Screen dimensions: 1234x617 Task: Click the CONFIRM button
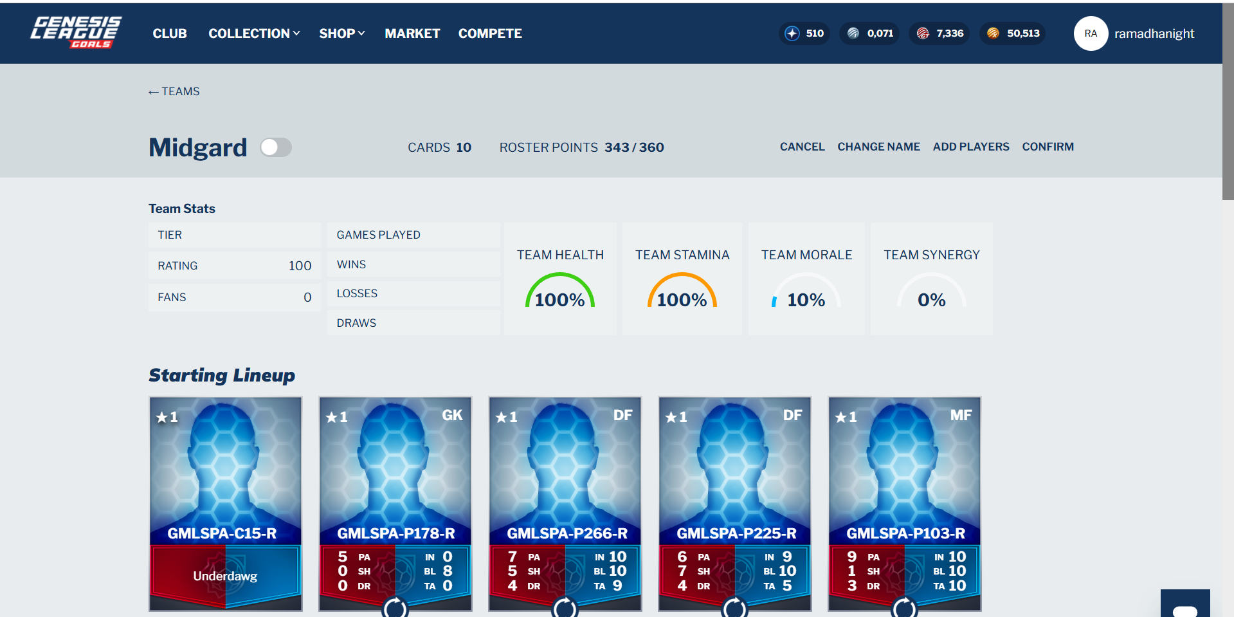pos(1048,147)
